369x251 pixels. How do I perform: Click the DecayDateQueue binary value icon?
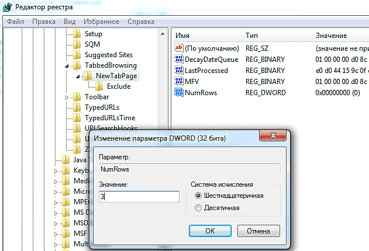pyautogui.click(x=179, y=60)
